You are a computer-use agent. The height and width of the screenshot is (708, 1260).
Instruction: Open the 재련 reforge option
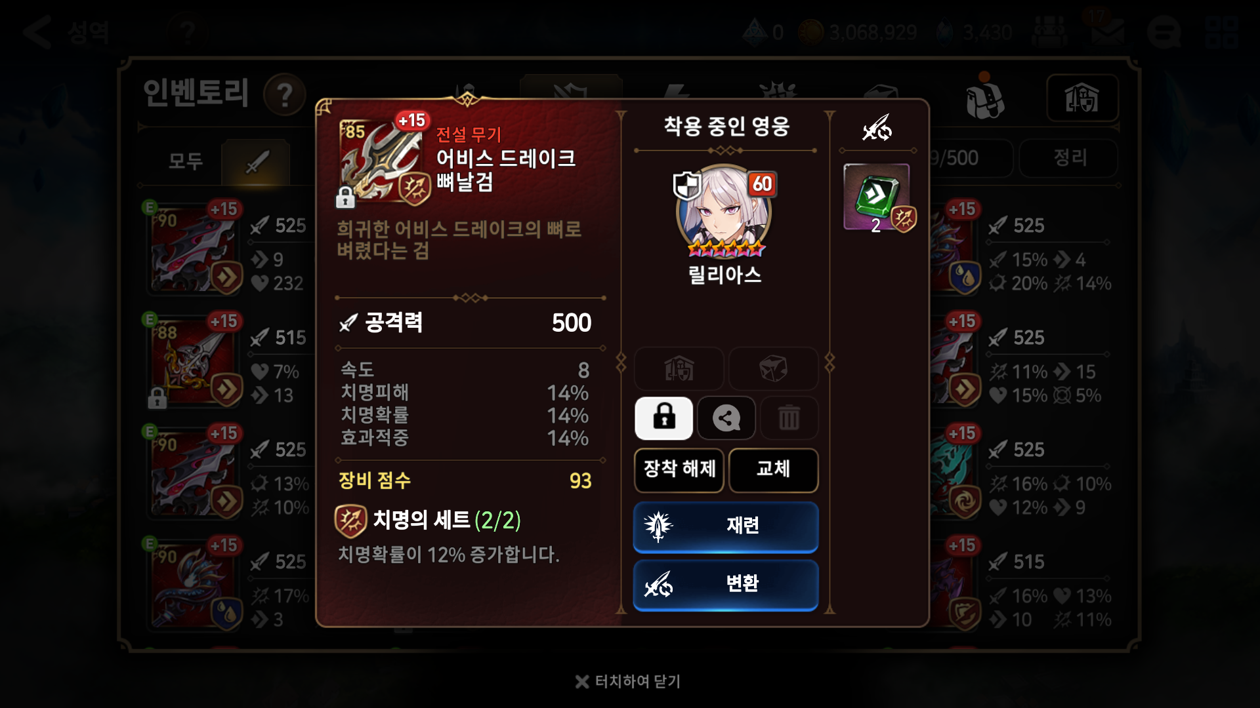coord(726,526)
